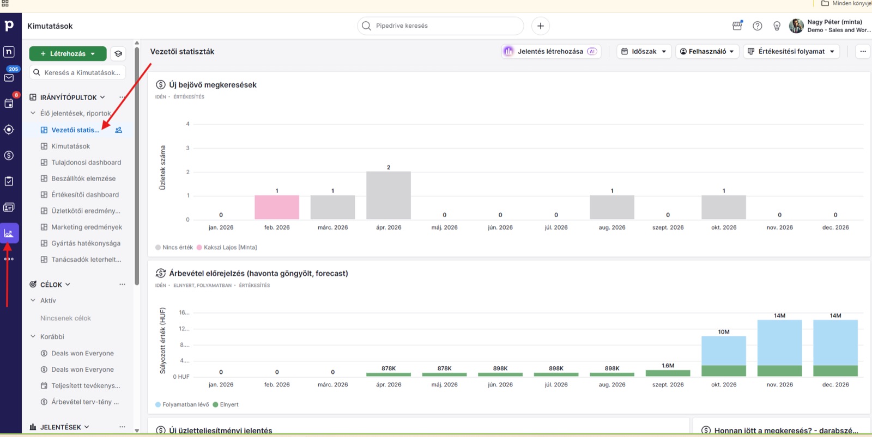The image size is (872, 437).
Task: Click the quick add plus button
Action: 541,26
